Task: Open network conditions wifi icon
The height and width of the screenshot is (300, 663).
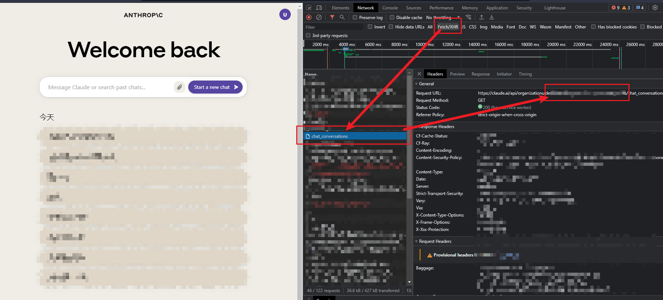Action: (468, 17)
